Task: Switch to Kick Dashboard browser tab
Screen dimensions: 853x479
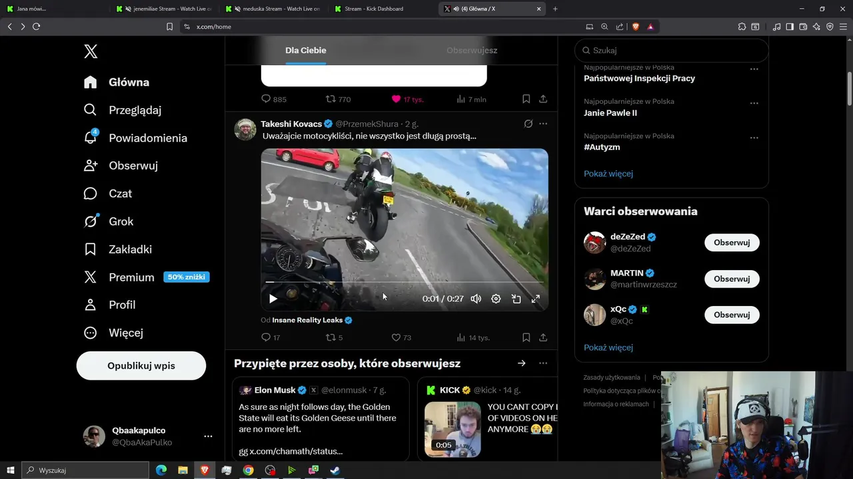Action: coord(383,9)
